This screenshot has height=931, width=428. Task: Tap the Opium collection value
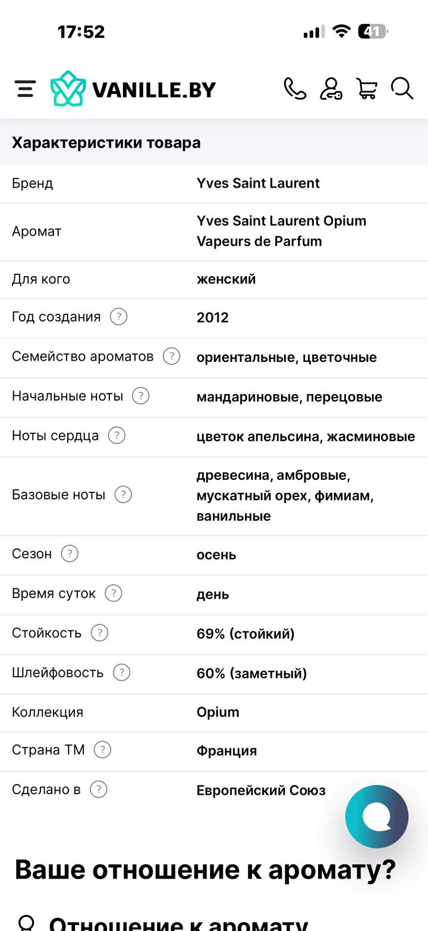218,713
